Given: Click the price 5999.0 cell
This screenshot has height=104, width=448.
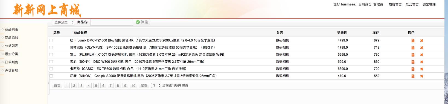Looking at the screenshot, I should [343, 55].
